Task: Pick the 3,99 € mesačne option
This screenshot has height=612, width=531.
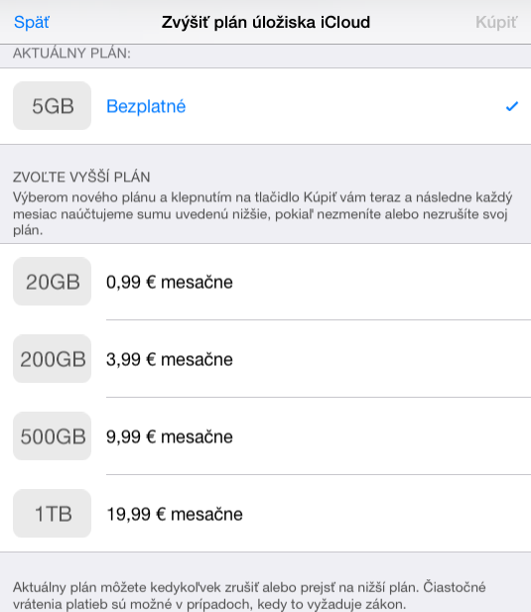Action: (170, 359)
